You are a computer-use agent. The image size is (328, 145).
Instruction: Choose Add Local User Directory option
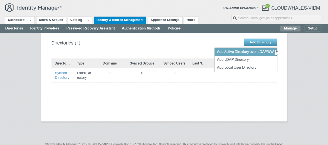pyautogui.click(x=246, y=68)
